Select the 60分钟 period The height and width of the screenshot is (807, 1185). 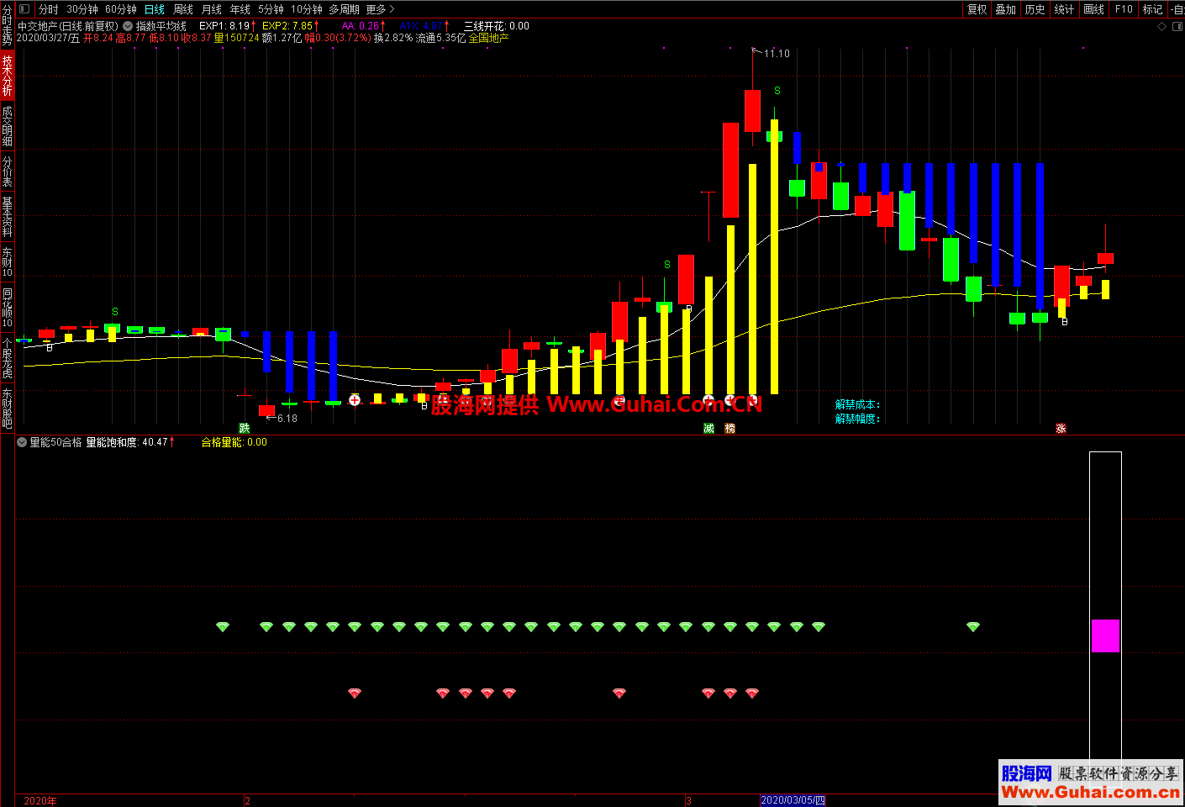(x=121, y=9)
